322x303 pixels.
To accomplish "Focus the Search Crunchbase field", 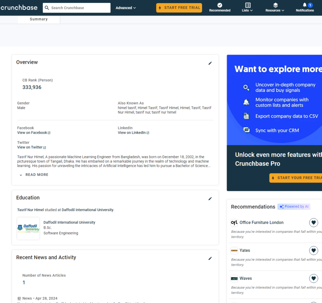I will click(77, 8).
